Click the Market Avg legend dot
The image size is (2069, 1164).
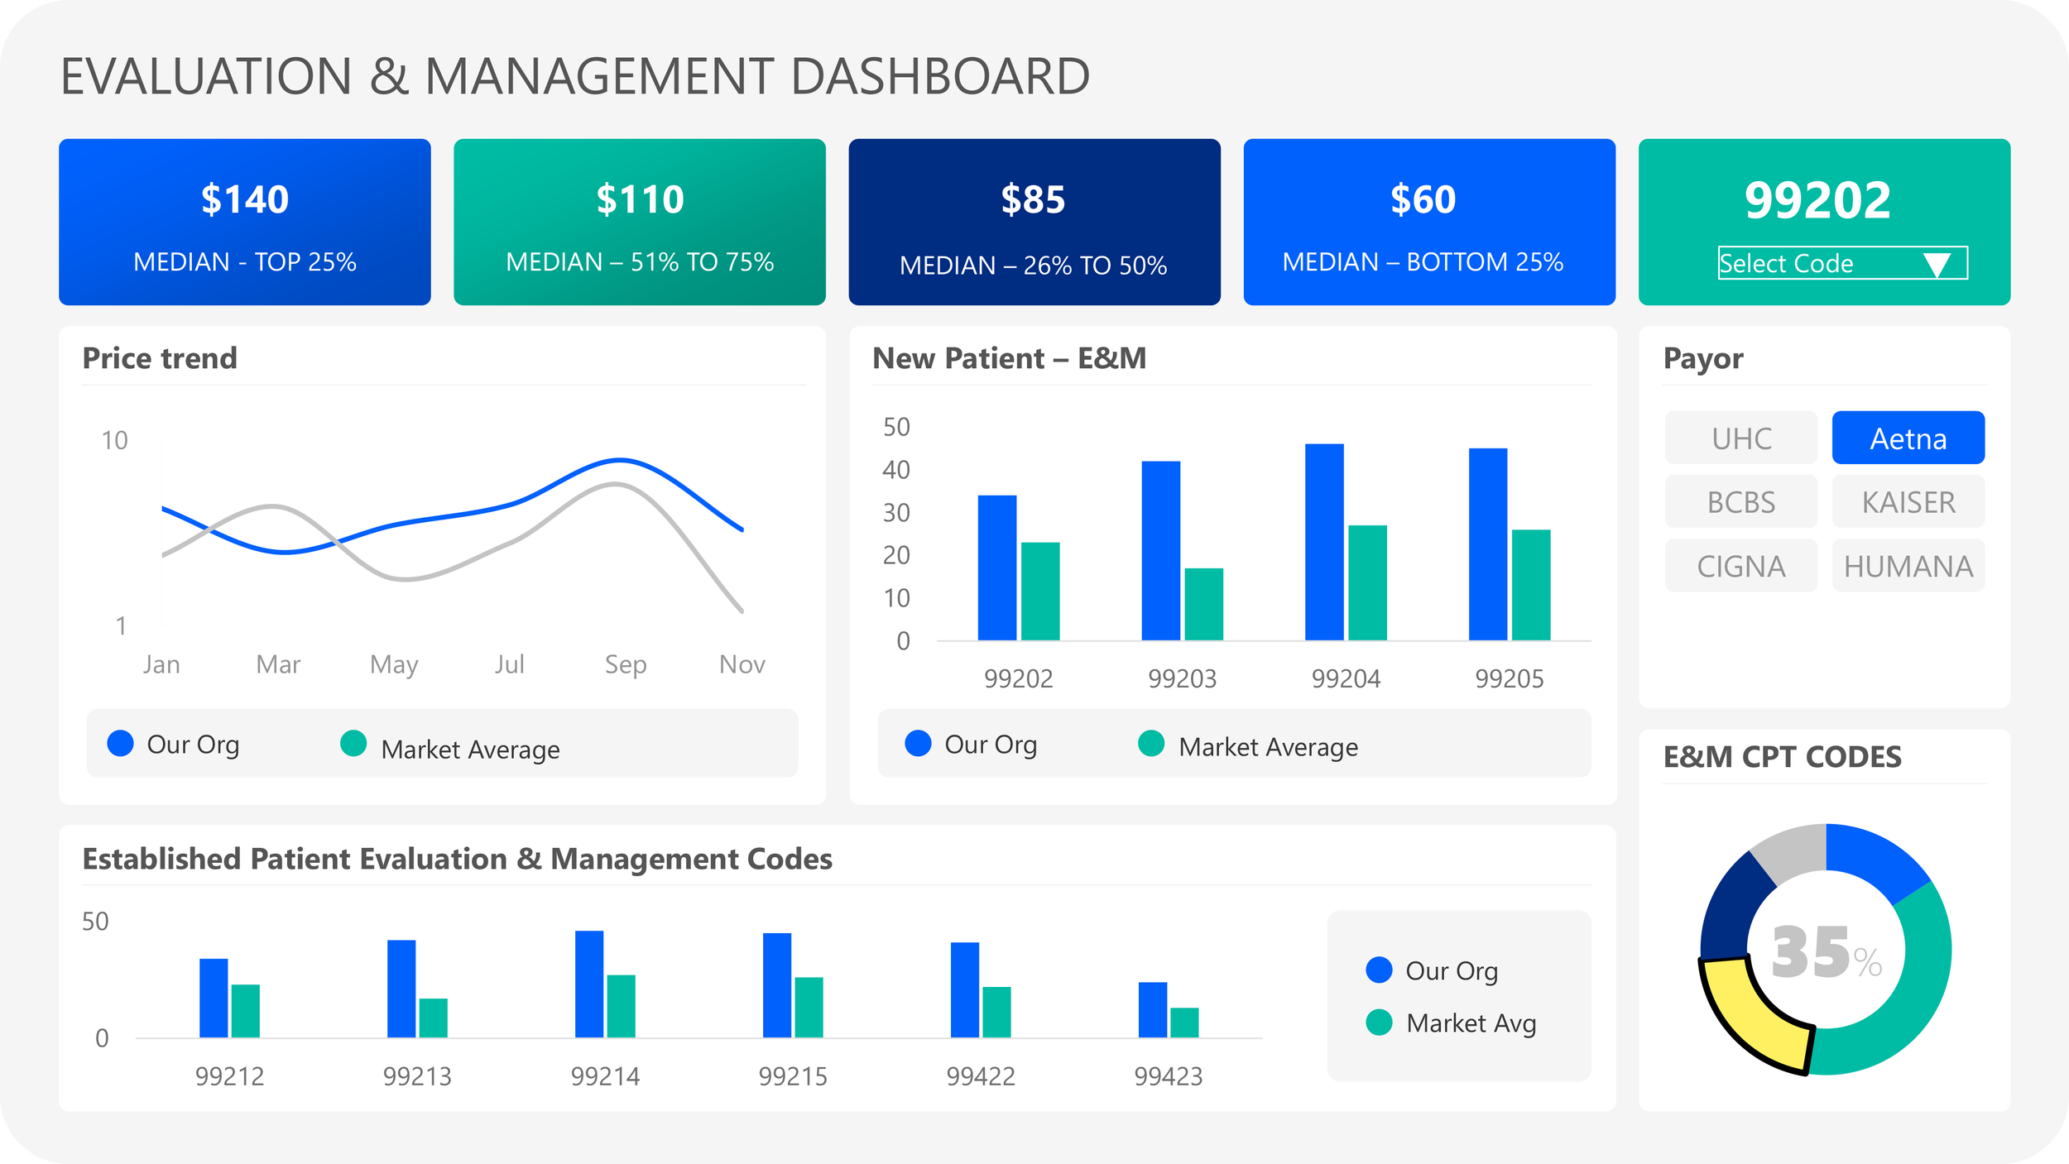[x=1379, y=1023]
